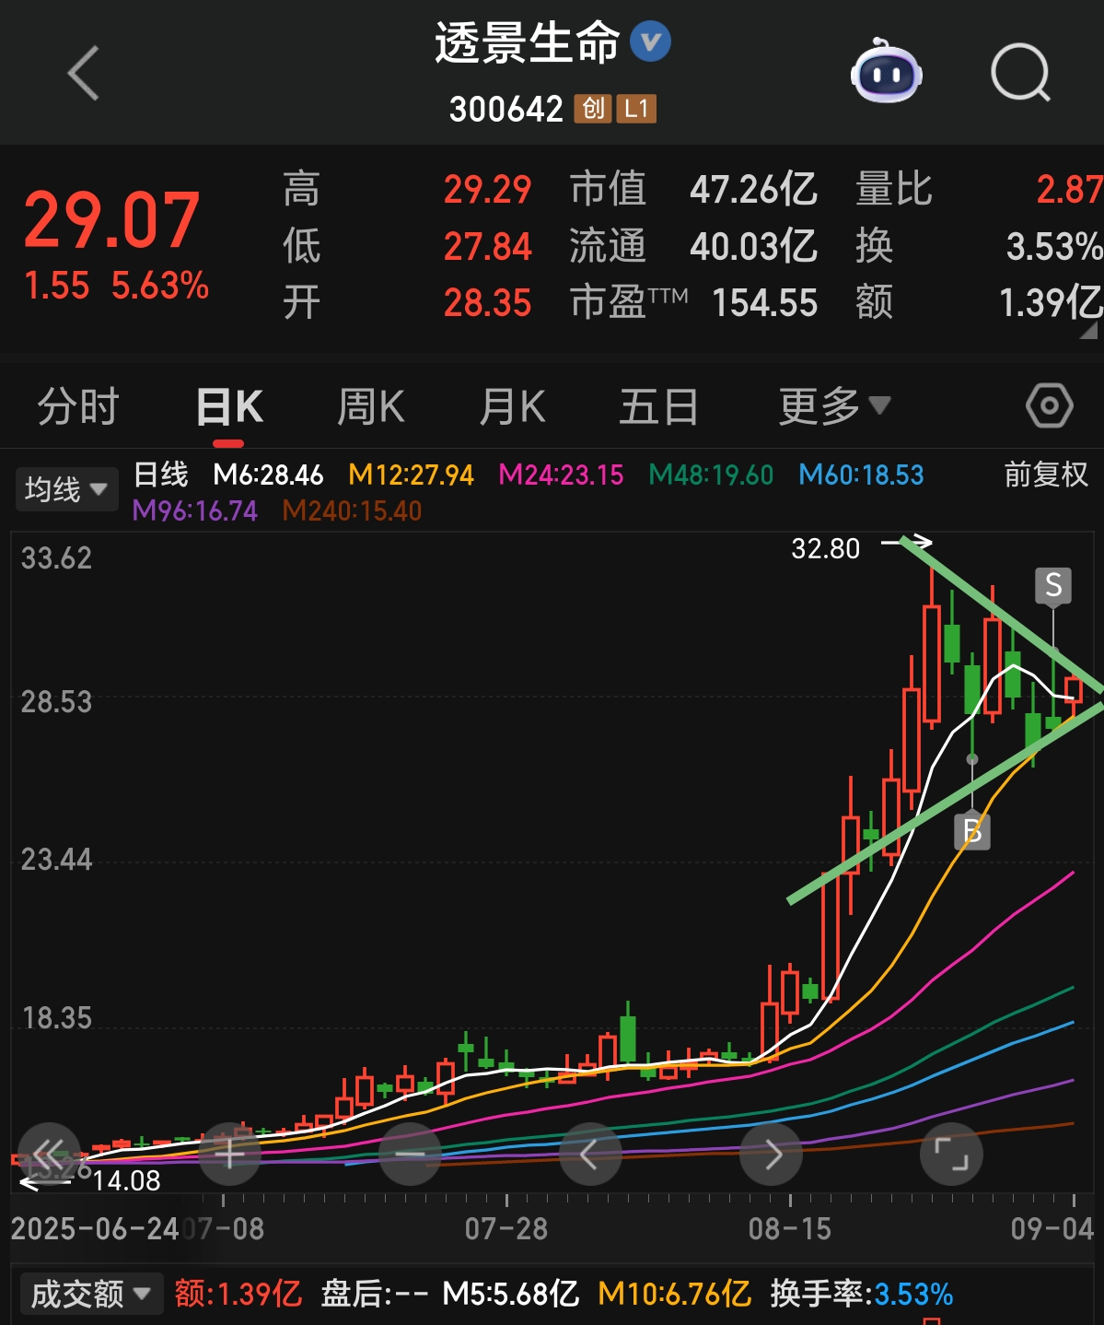Tap the B buy marker
Screen dimensions: 1104x1325
coord(971,831)
